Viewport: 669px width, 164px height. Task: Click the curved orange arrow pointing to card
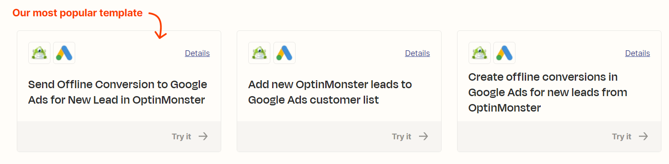(158, 25)
